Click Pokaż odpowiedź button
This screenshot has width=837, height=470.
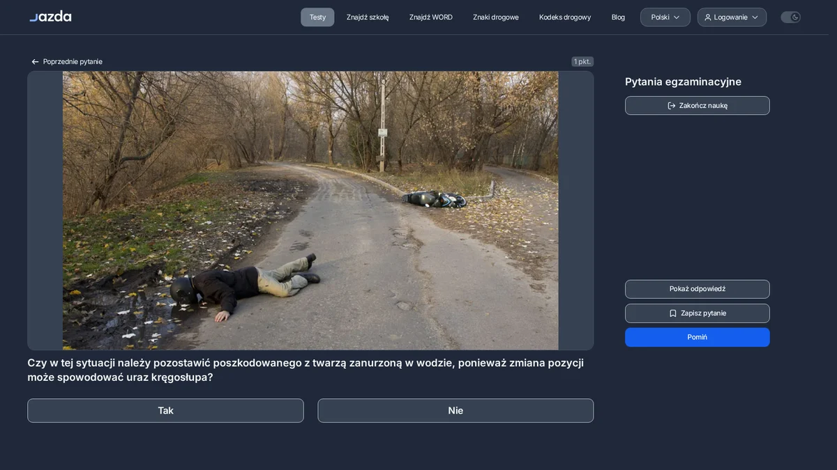point(697,289)
